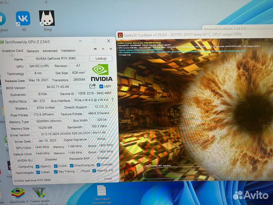Click the Device ID value 10DE 2216 - 3842 4897
The height and width of the screenshot is (205, 273).
(94, 93)
